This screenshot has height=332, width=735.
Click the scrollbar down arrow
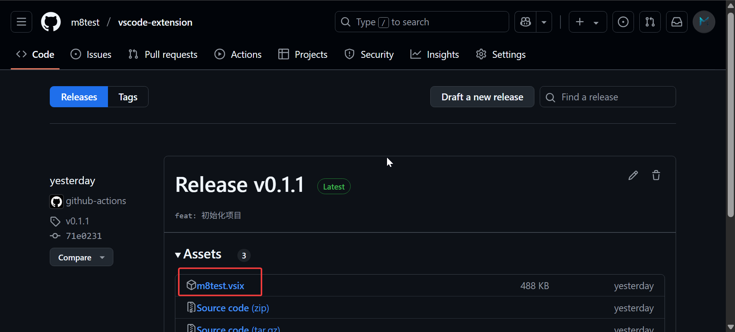tap(730, 327)
